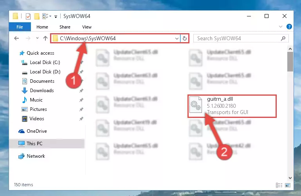Click the vertical scrollbar thumb
301x196 pixels.
pyautogui.click(x=290, y=62)
